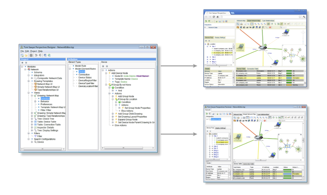Collapse Model Element Rules in Element Types
This screenshot has width=327, height=195.
pyautogui.click(x=70, y=69)
